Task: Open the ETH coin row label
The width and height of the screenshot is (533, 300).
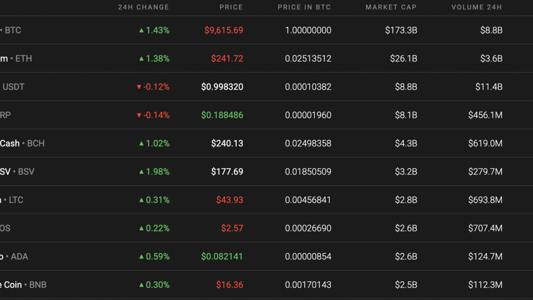Action: click(24, 59)
